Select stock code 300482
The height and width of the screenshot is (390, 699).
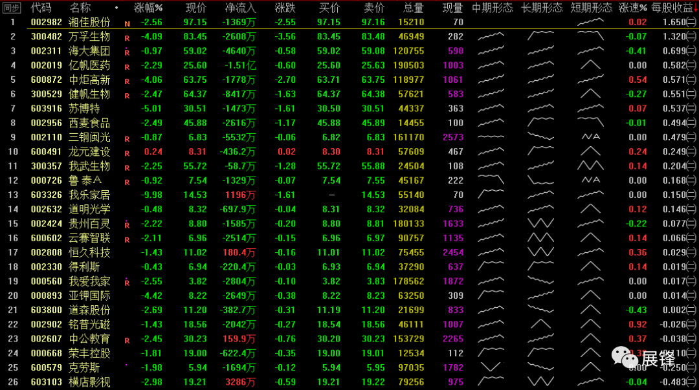47,36
